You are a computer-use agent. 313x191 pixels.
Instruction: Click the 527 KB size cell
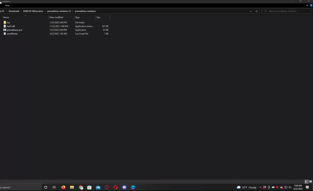[x=105, y=26]
